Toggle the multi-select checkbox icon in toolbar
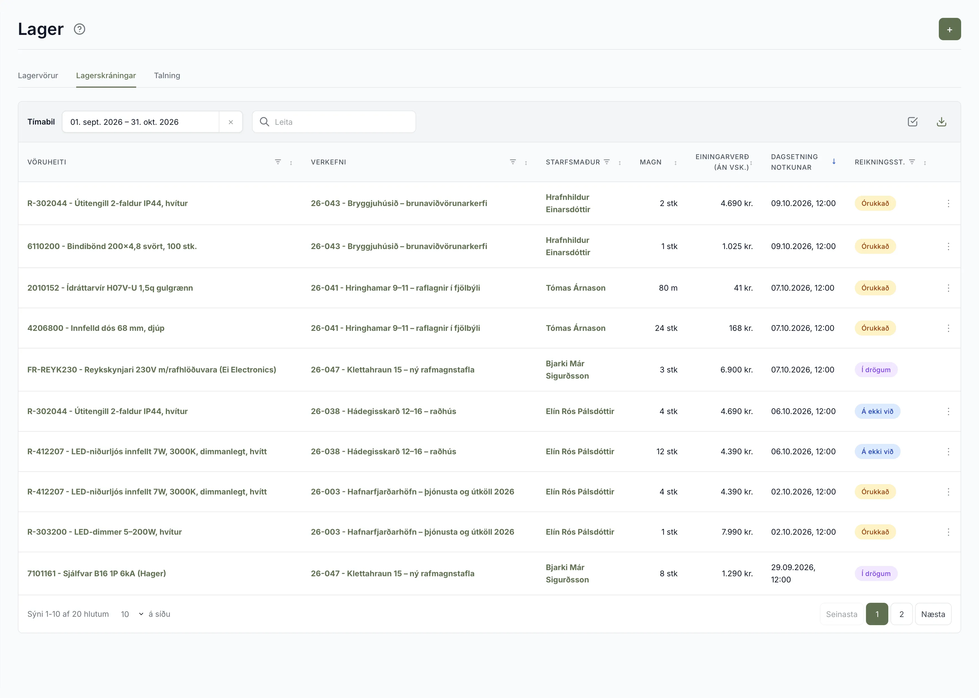Viewport: 979px width, 698px height. [x=912, y=122]
